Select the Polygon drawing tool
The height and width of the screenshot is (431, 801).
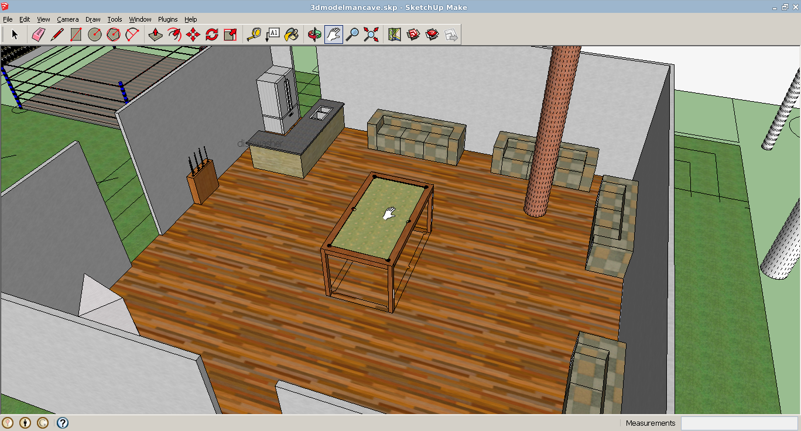[x=113, y=35]
